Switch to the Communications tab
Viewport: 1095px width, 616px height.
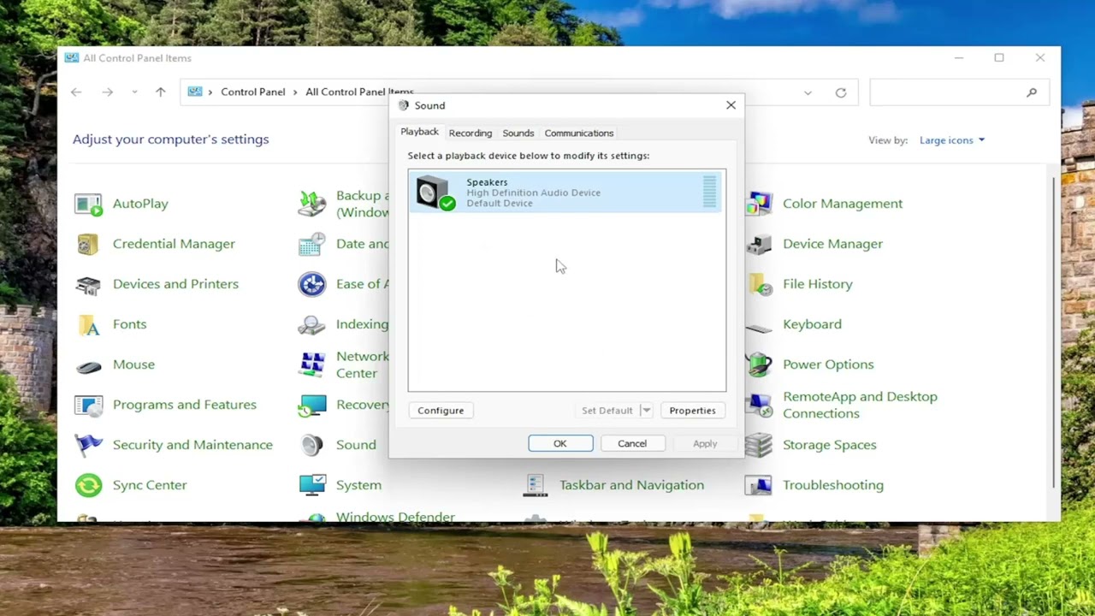pyautogui.click(x=579, y=133)
